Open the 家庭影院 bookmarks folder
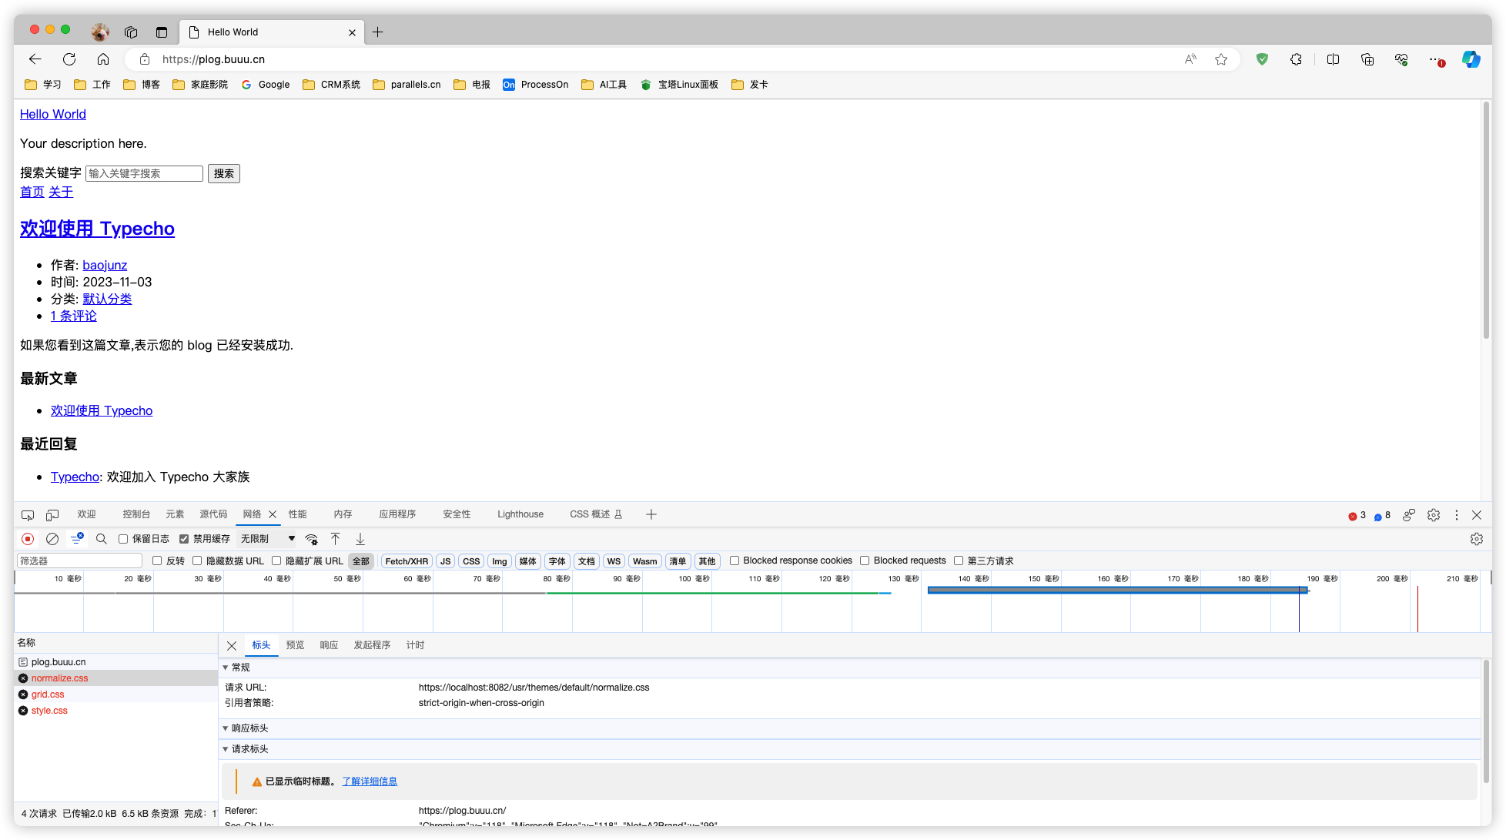 tap(200, 85)
